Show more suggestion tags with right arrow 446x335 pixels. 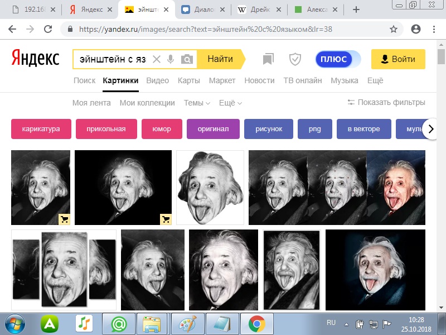430,129
